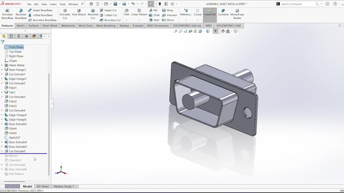Open the FeatureManager design tree tab

tap(4, 36)
